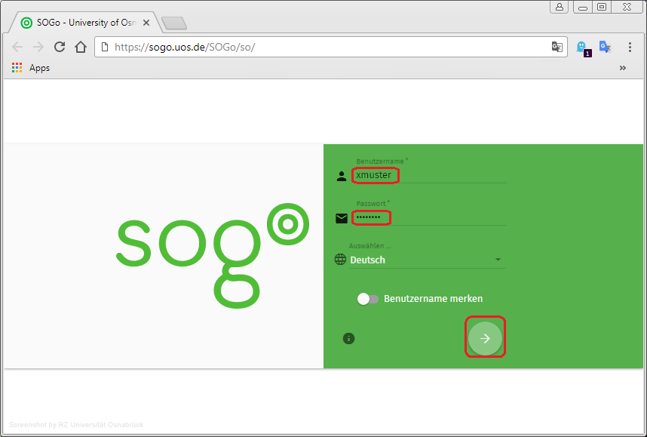Click the SOGo logo

(x=213, y=255)
